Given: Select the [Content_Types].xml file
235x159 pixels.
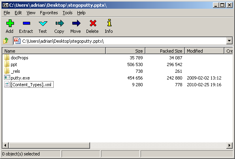Looking at the screenshot, I should 32,85.
